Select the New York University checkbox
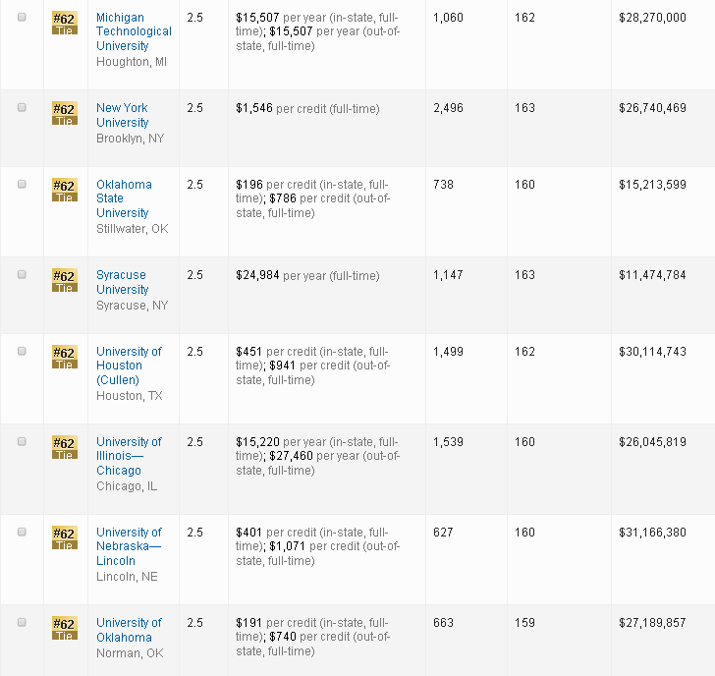This screenshot has height=676, width=715. click(x=22, y=108)
